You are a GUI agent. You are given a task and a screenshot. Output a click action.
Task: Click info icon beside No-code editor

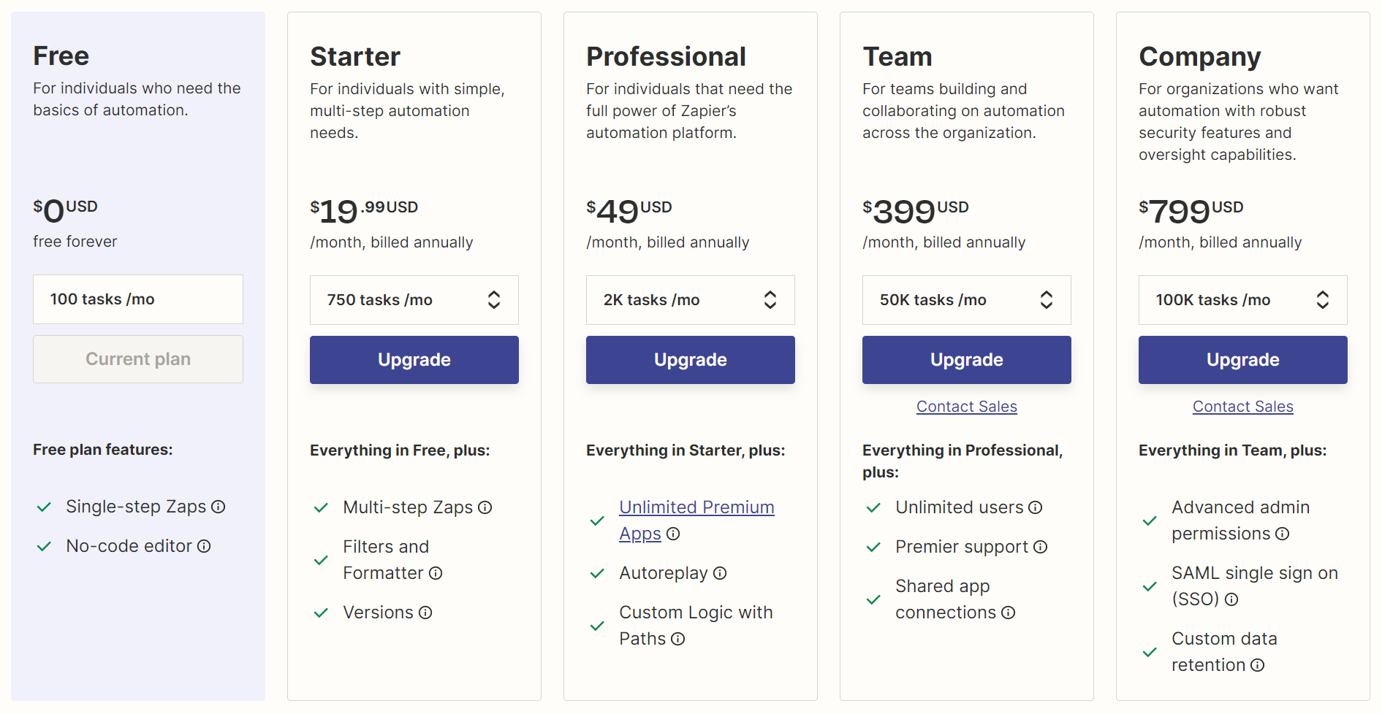click(204, 546)
